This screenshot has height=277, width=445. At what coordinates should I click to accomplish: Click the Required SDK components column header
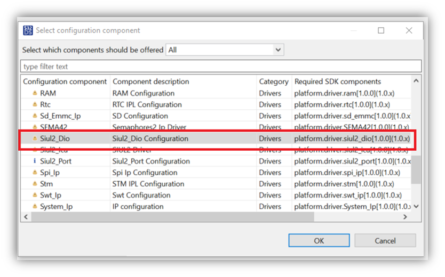[338, 82]
